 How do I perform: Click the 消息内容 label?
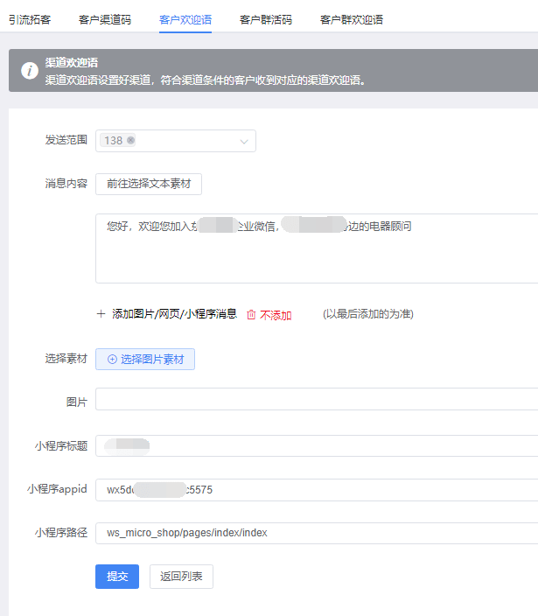click(x=66, y=184)
